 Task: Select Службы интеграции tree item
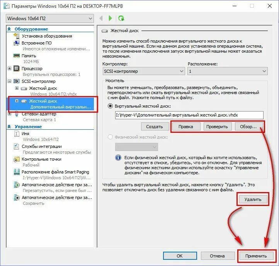(42, 146)
